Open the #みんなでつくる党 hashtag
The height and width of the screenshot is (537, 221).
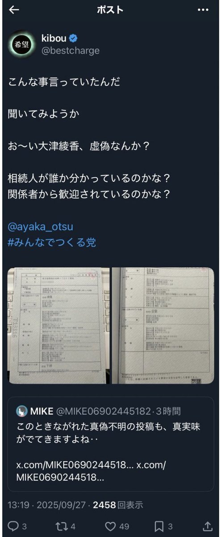52,243
